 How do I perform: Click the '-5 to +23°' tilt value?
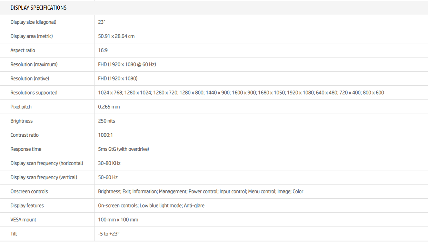tap(109, 234)
